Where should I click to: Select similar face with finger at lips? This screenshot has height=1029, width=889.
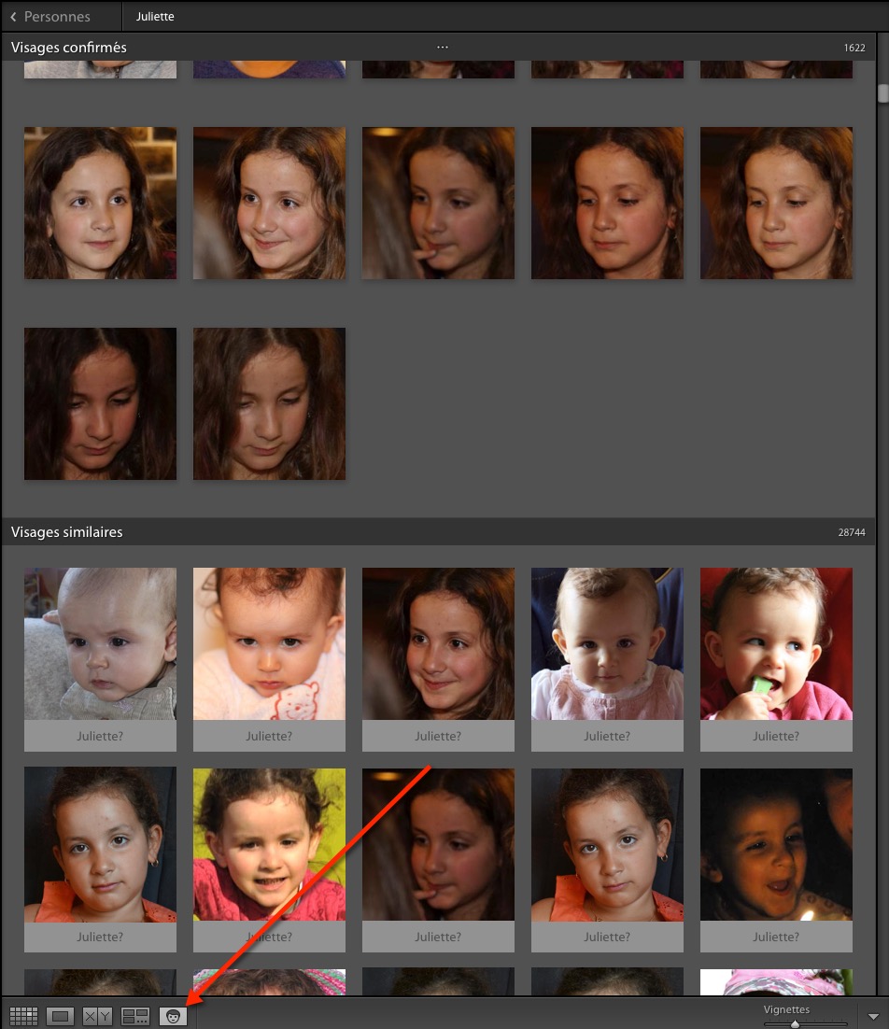point(438,845)
